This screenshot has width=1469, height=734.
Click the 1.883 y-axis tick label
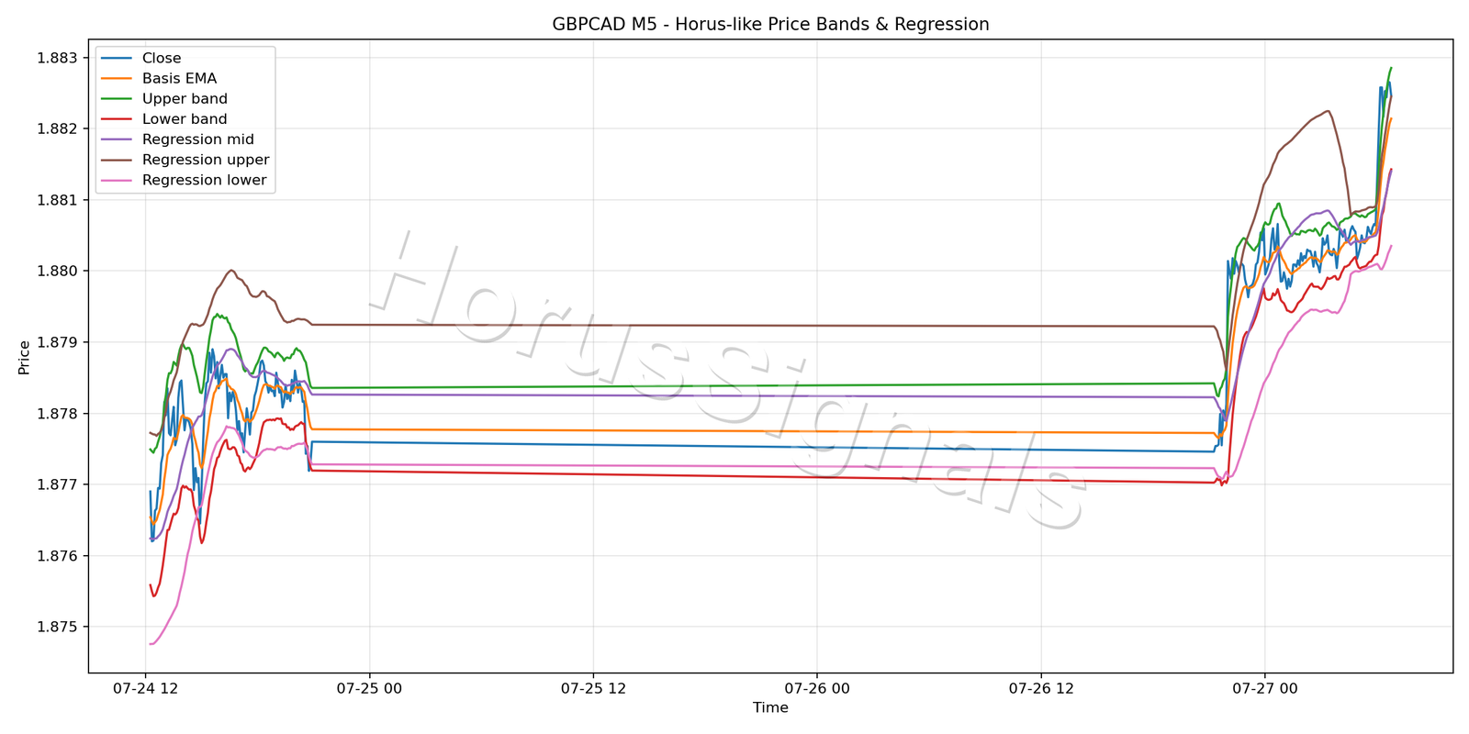click(57, 58)
